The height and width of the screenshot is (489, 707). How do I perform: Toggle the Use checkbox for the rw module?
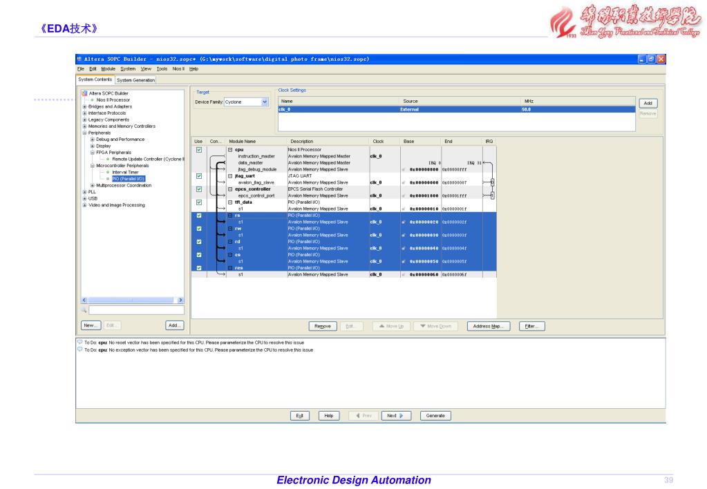(x=199, y=229)
